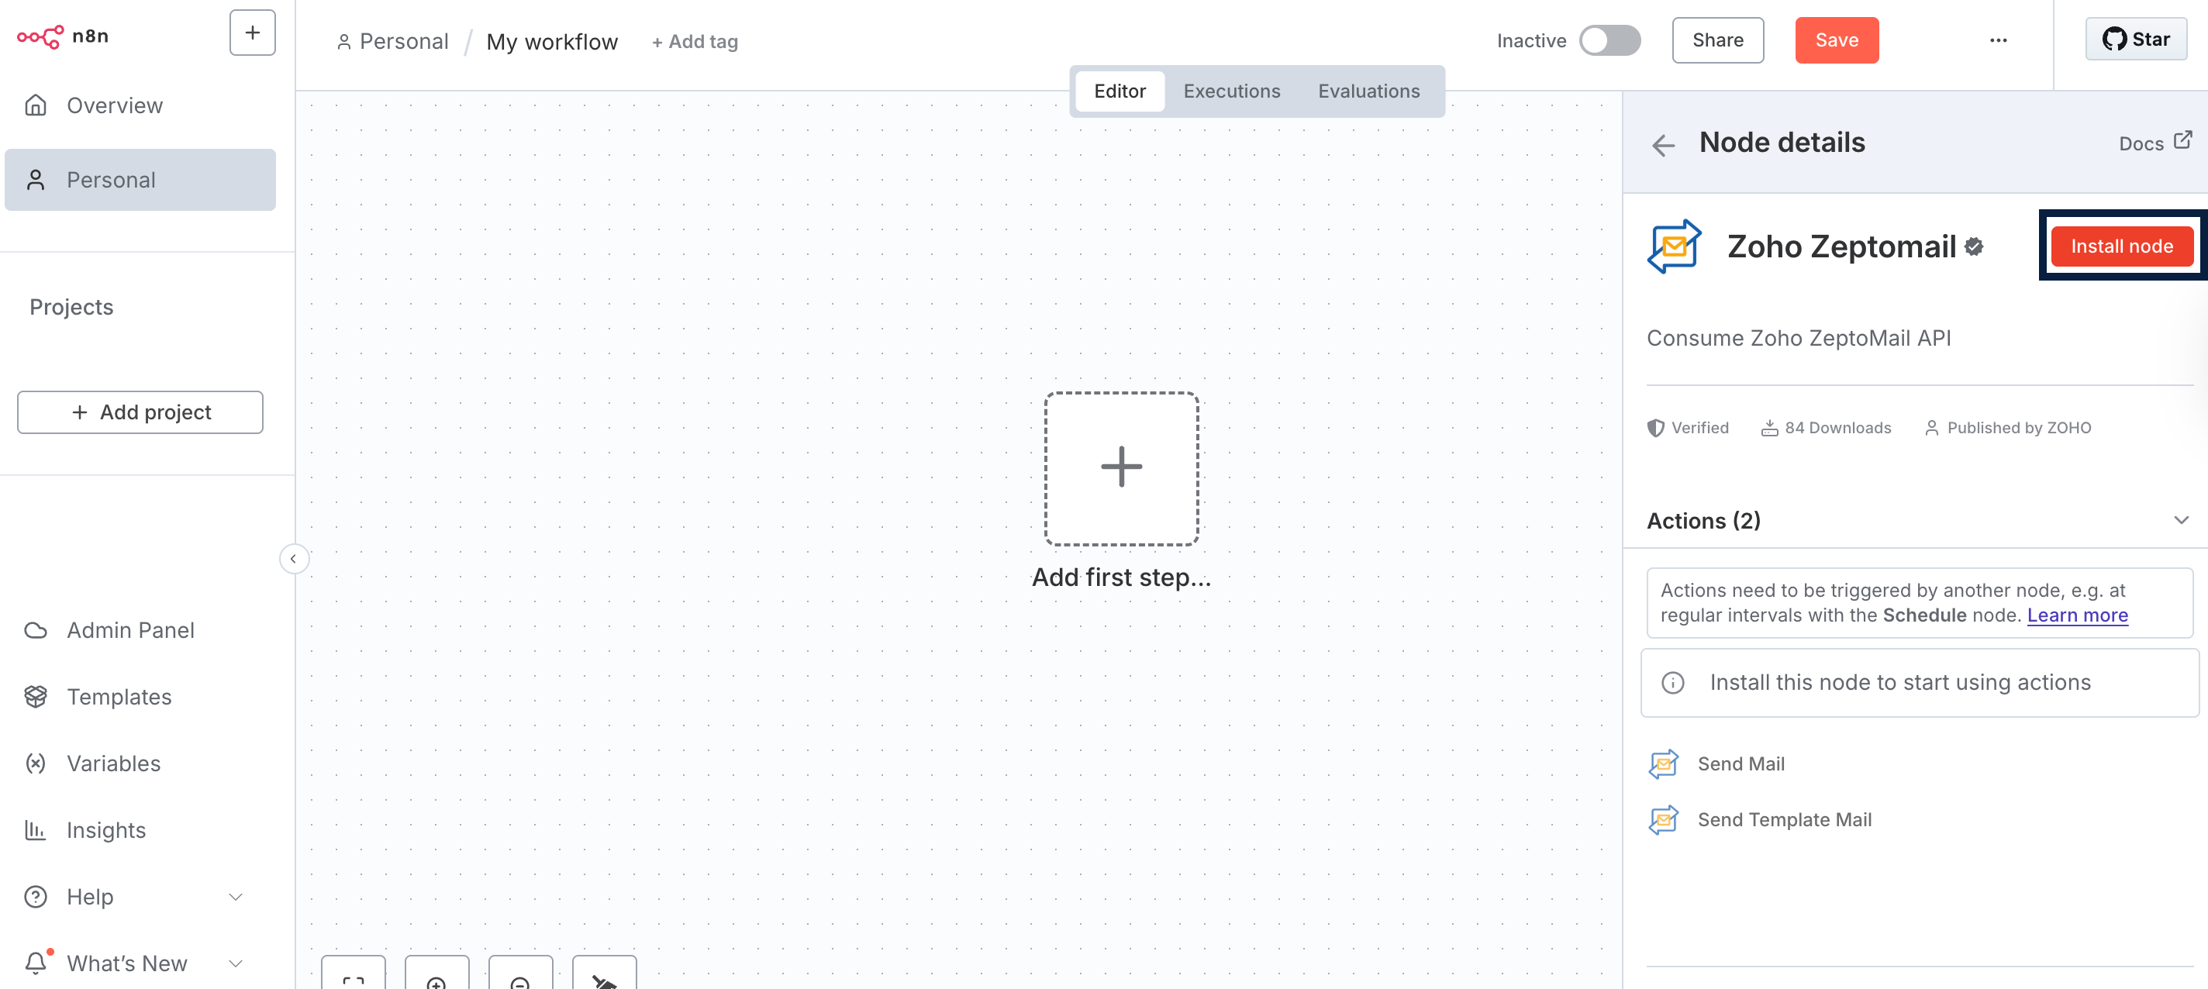Open the Templates sidebar item

pos(119,696)
